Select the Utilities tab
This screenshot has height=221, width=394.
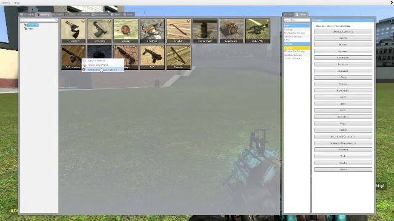click(301, 15)
